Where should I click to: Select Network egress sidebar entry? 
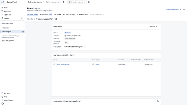pos(12,32)
